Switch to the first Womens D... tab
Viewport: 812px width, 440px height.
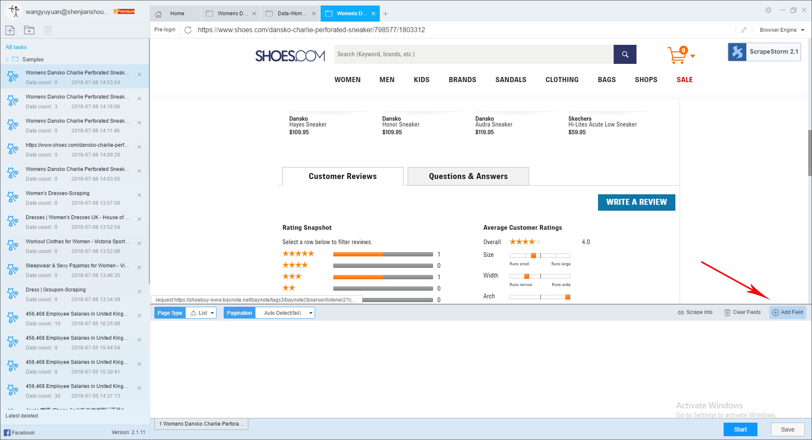[231, 14]
